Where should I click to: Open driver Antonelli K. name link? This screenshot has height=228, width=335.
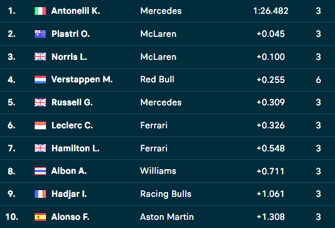pos(76,11)
